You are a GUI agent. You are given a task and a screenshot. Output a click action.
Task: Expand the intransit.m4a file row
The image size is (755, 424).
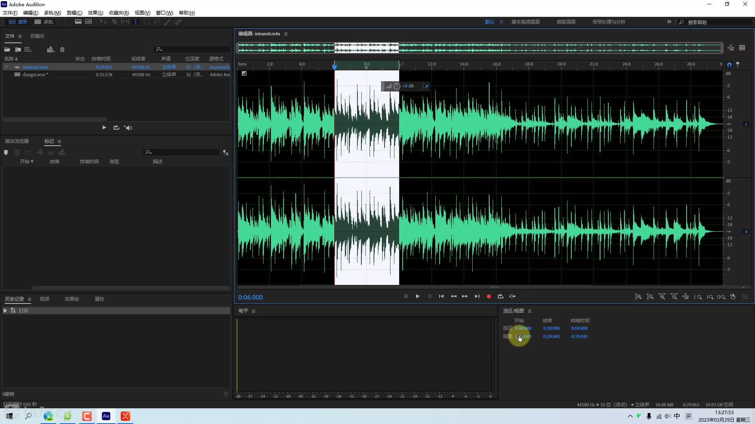pyautogui.click(x=6, y=67)
